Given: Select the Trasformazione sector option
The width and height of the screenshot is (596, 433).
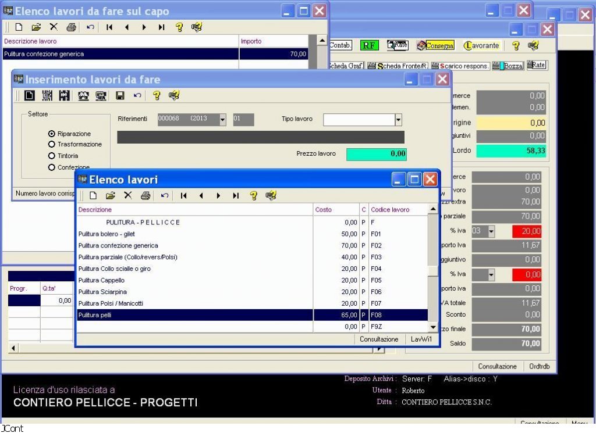Looking at the screenshot, I should pos(52,144).
